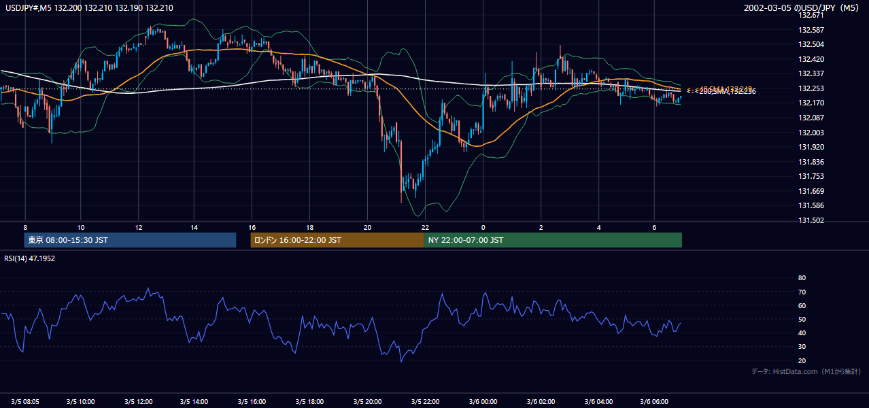This screenshot has height=408, width=869.
Task: Click the RSI scale level 50
Action: tap(802, 319)
